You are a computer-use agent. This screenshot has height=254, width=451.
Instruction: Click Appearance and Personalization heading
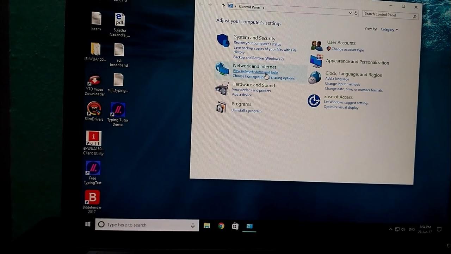pos(358,62)
